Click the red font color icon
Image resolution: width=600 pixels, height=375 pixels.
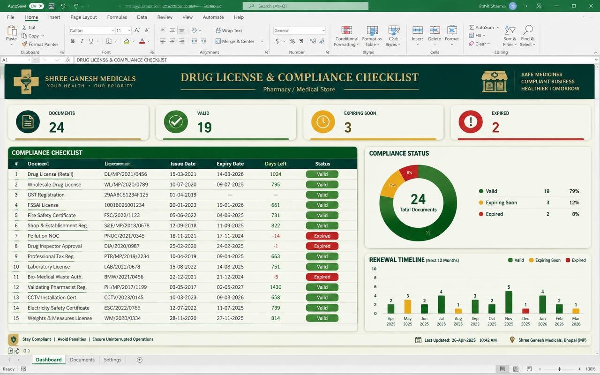click(x=142, y=41)
